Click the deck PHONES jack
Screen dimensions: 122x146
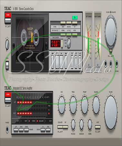pyautogui.click(x=117, y=64)
